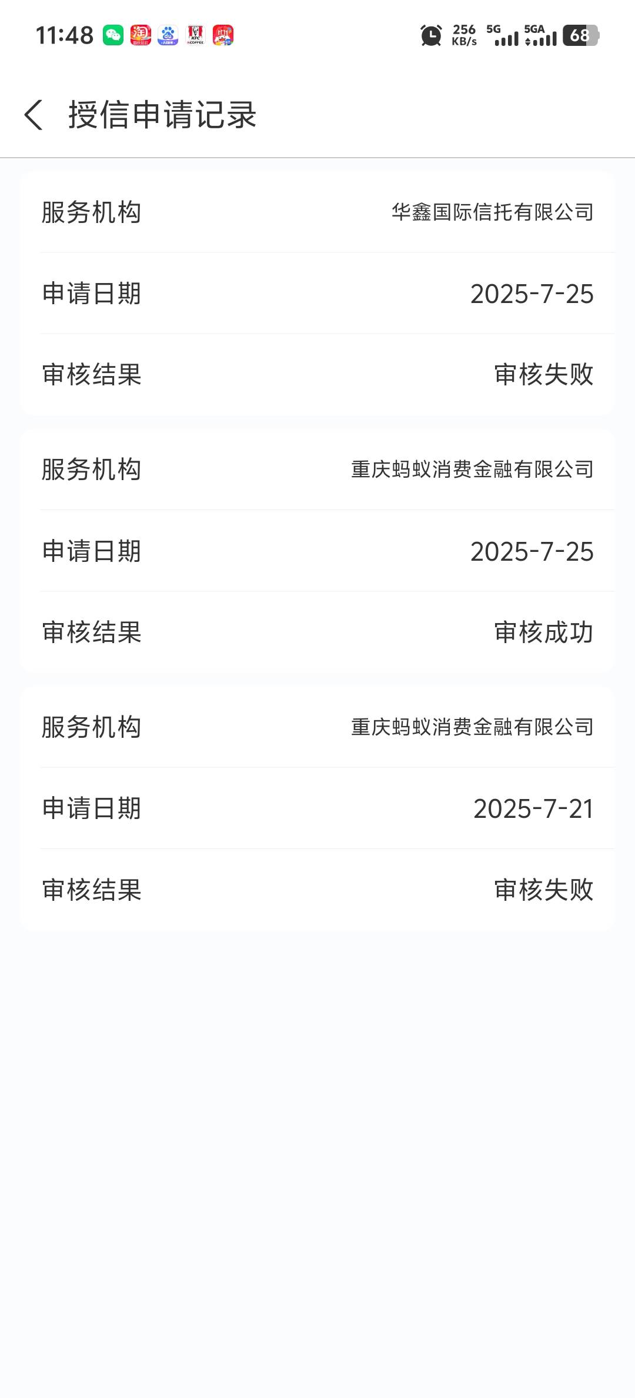Tap the 授信申请记录 page title

click(x=162, y=114)
